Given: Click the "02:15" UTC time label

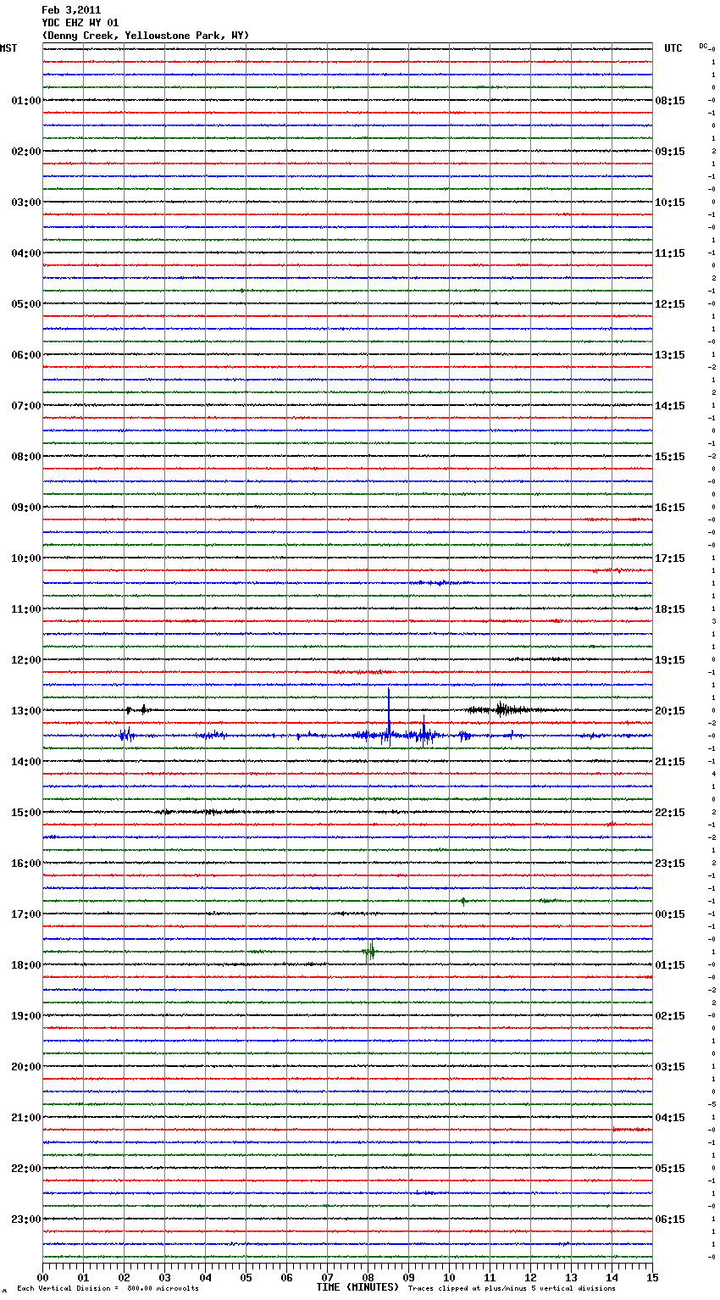Looking at the screenshot, I should click(670, 1016).
